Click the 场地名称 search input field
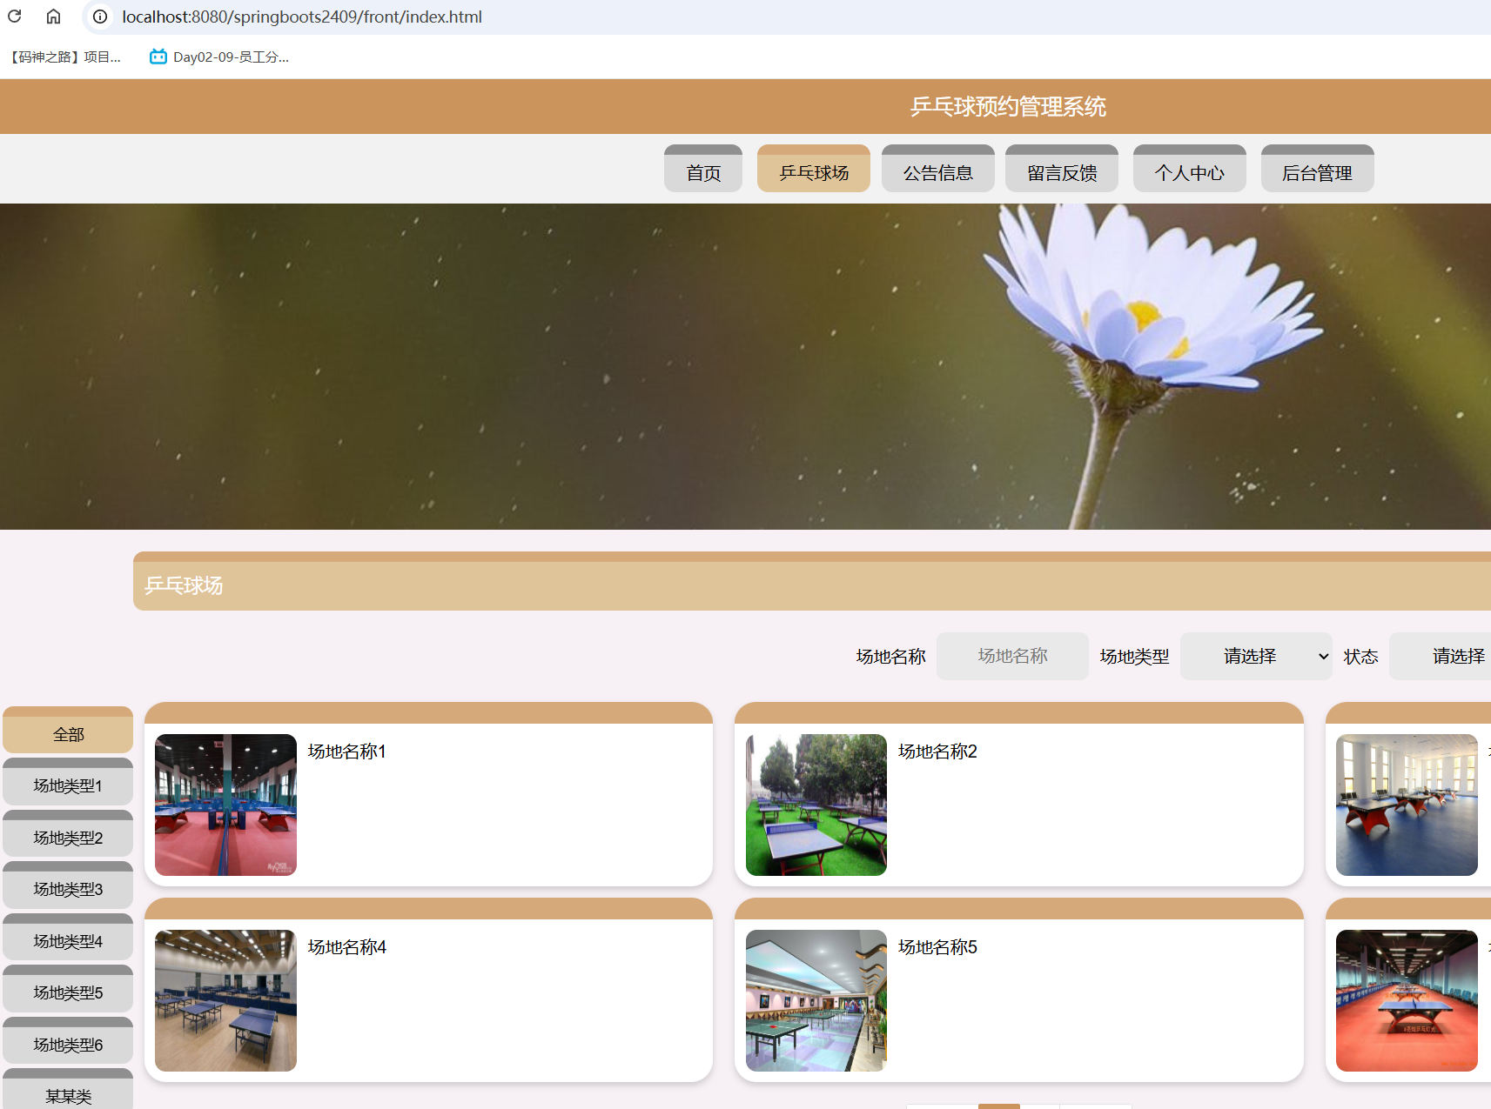The height and width of the screenshot is (1109, 1491). (x=1012, y=656)
